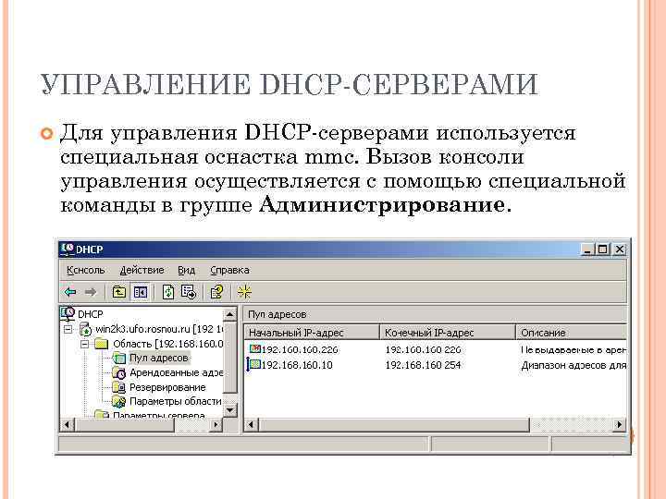Viewport: 666px width, 499px height.
Task: Open the Вид menu
Action: tap(187, 270)
